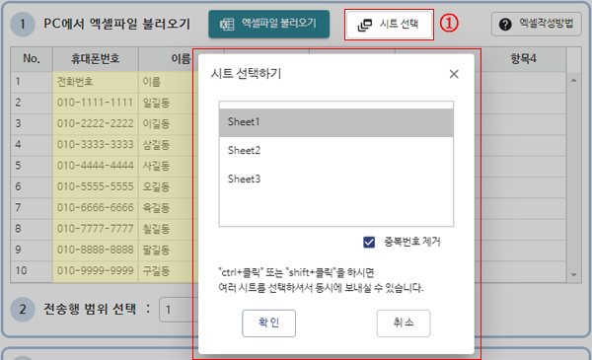Click the Excel icon on 엑셀파일 불러오기
This screenshot has height=360, width=592.
[x=227, y=25]
